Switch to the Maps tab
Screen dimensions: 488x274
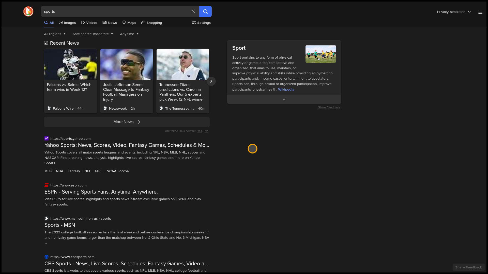click(129, 23)
